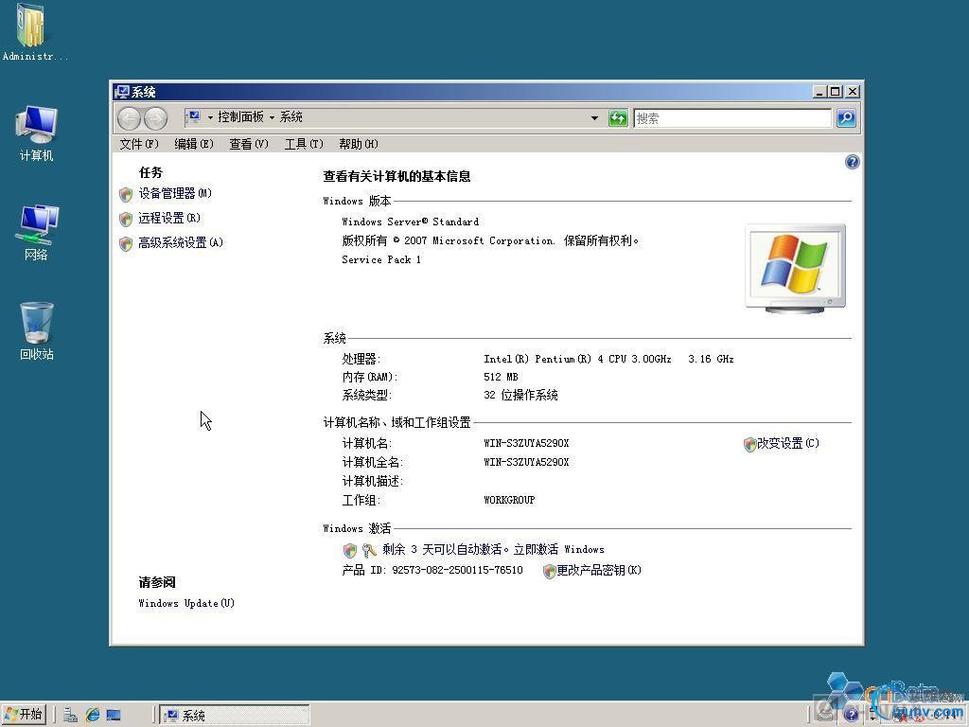Click the Intel Pentium 4 processor text

pos(608,359)
